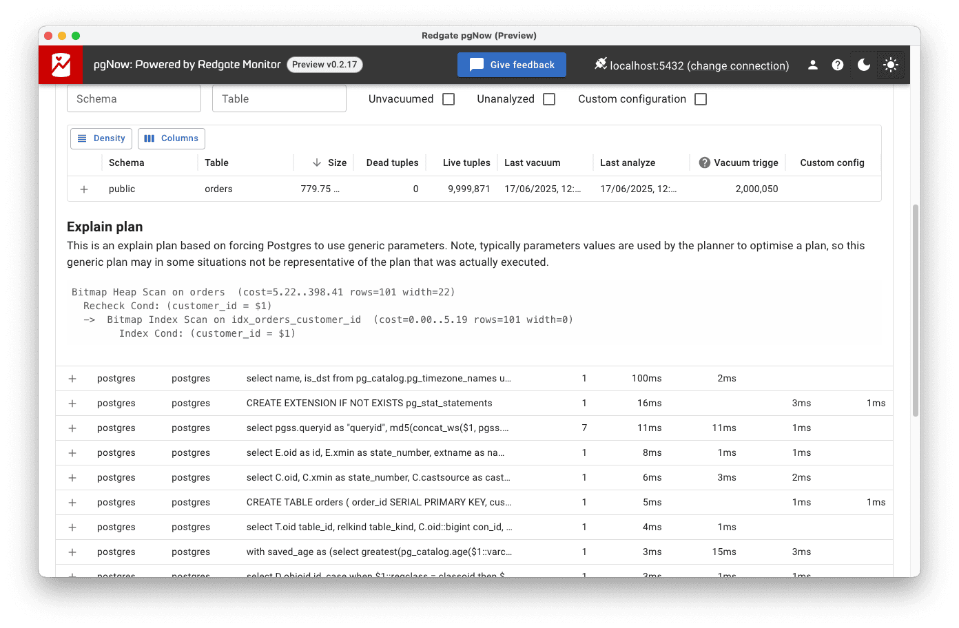
Task: Expand the CREATE TABLE orders query row
Action: (72, 503)
